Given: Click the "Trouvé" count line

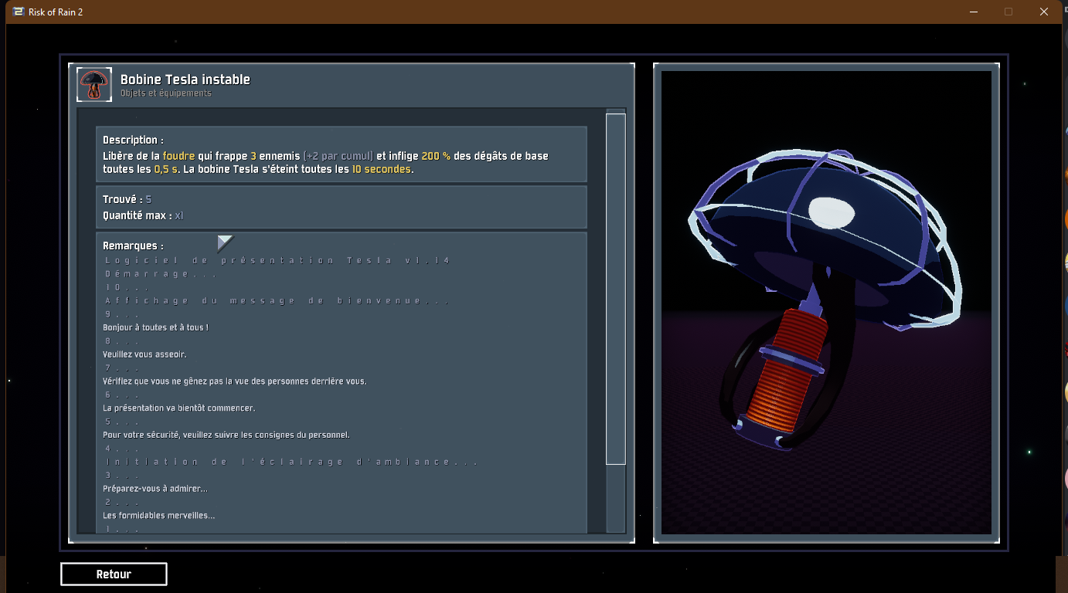Looking at the screenshot, I should tap(128, 200).
